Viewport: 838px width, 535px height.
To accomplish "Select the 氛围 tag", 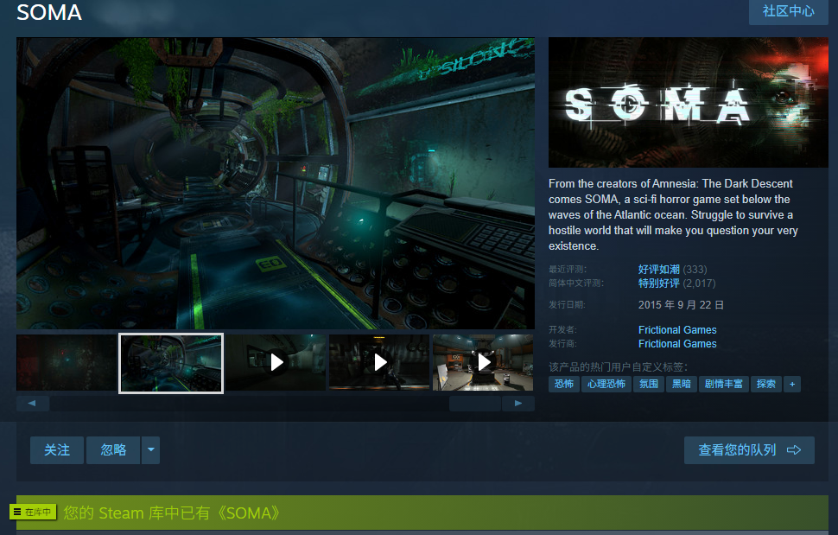I will click(649, 385).
